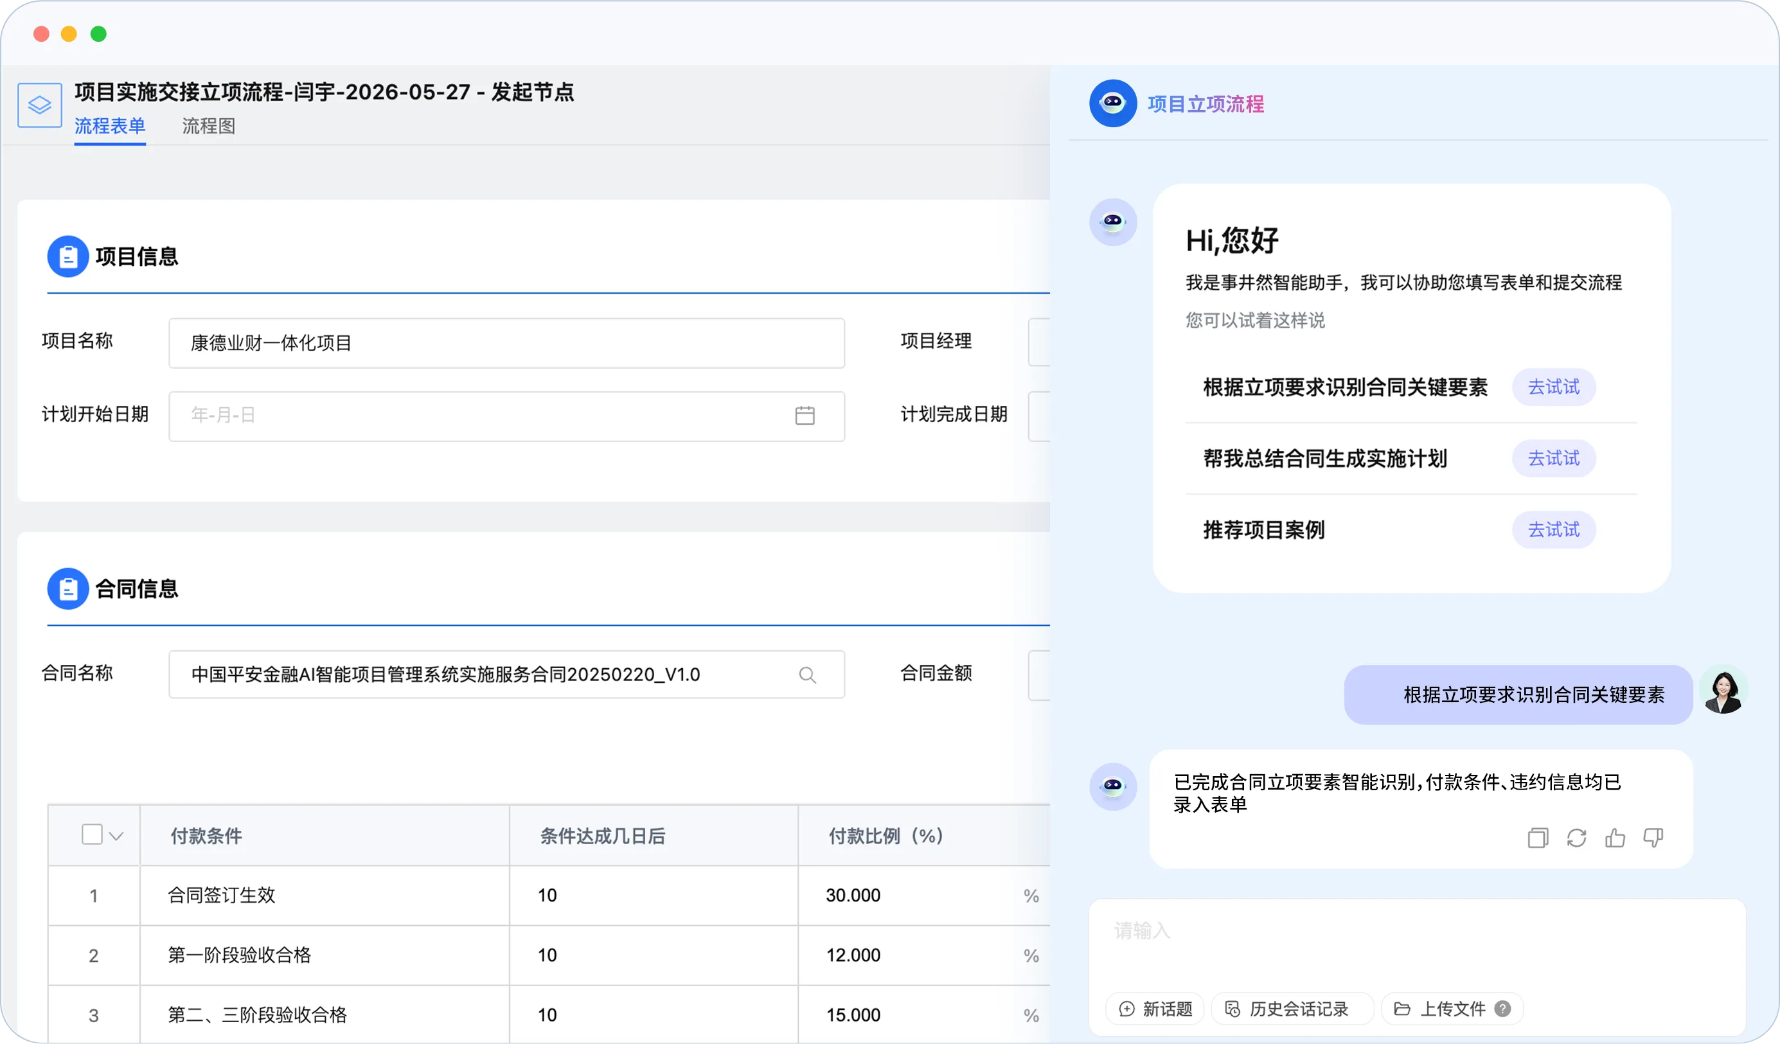Viewport: 1780px width, 1044px height.
Task: Click the 计划开始日期 date input
Action: coord(506,416)
